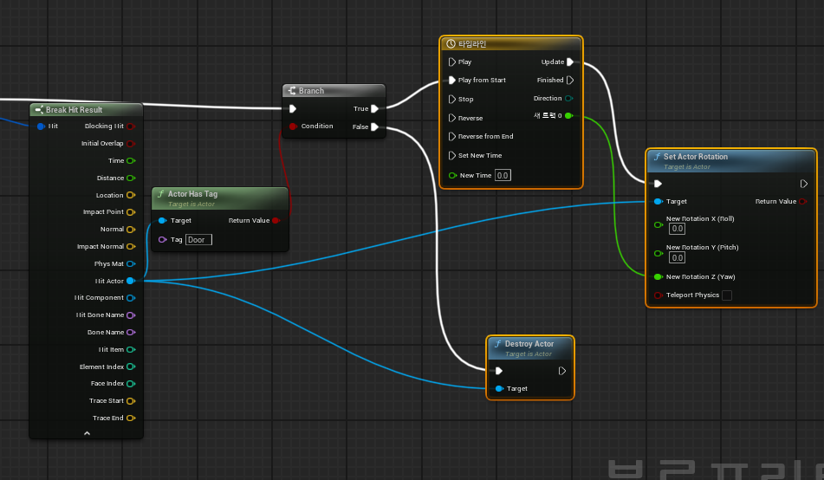Viewport: 824px width, 480px height.
Task: Click the Element Index output pin
Action: click(x=131, y=366)
